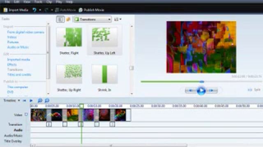Click the collections folder icon

68,19
